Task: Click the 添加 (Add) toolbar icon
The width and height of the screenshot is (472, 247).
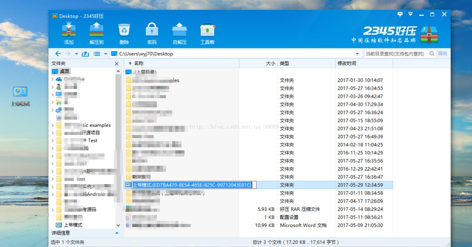Action: pyautogui.click(x=69, y=30)
